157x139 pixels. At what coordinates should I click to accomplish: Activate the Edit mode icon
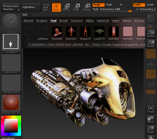point(46,7)
